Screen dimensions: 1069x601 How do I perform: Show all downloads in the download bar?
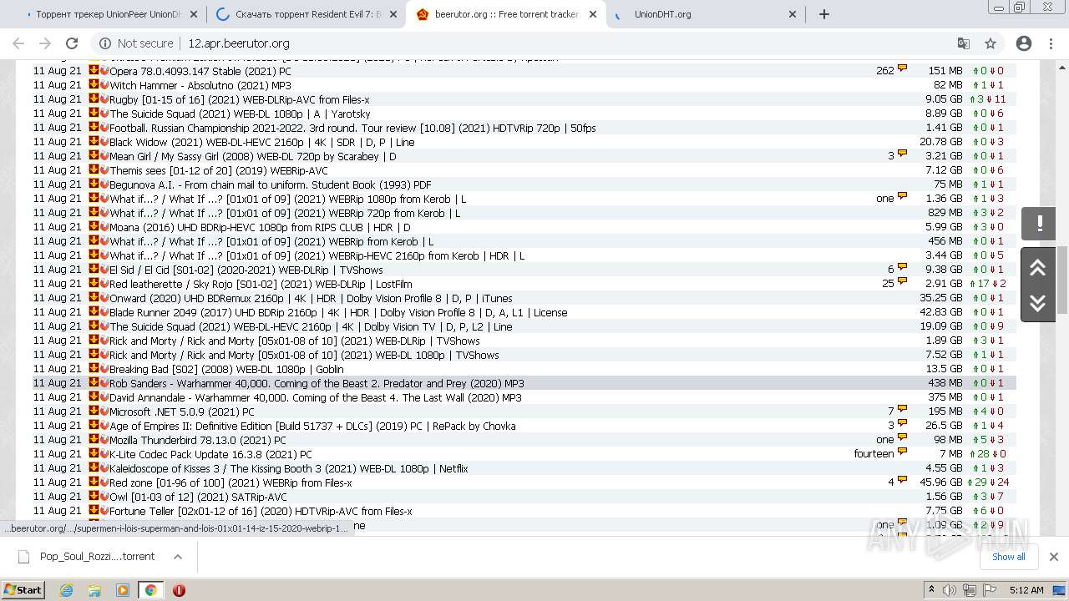click(x=1008, y=557)
